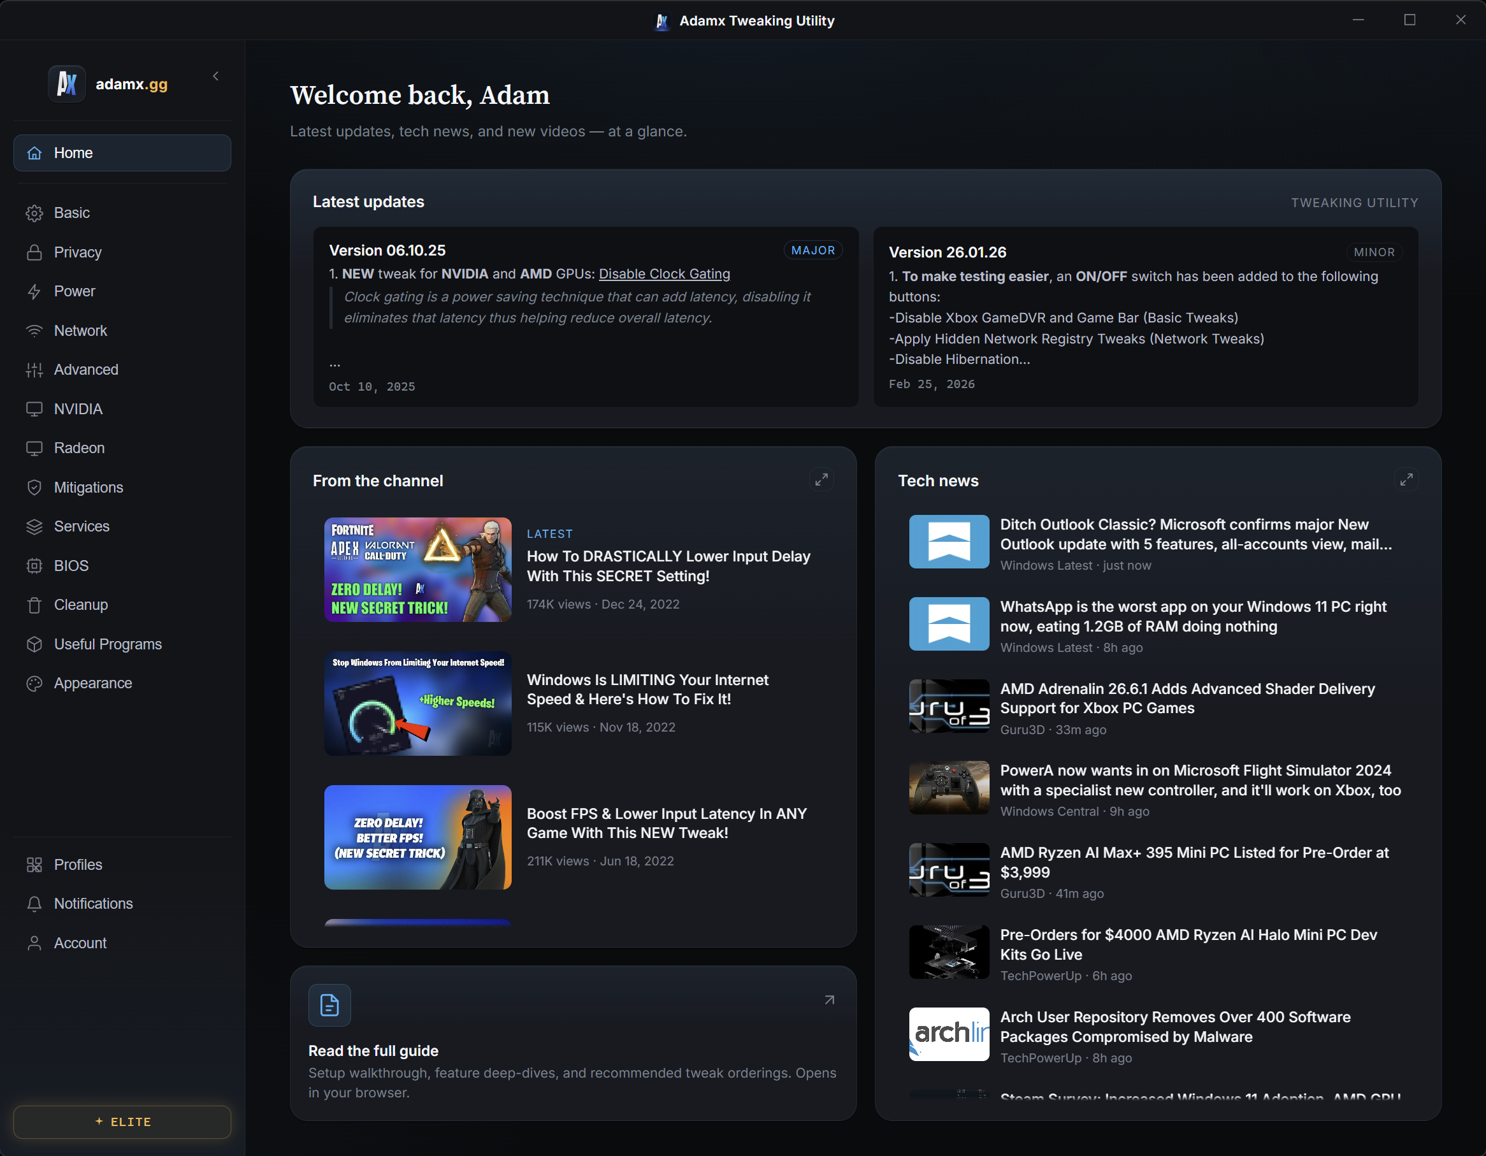Select the Power section
Viewport: 1486px width, 1156px height.
click(122, 291)
